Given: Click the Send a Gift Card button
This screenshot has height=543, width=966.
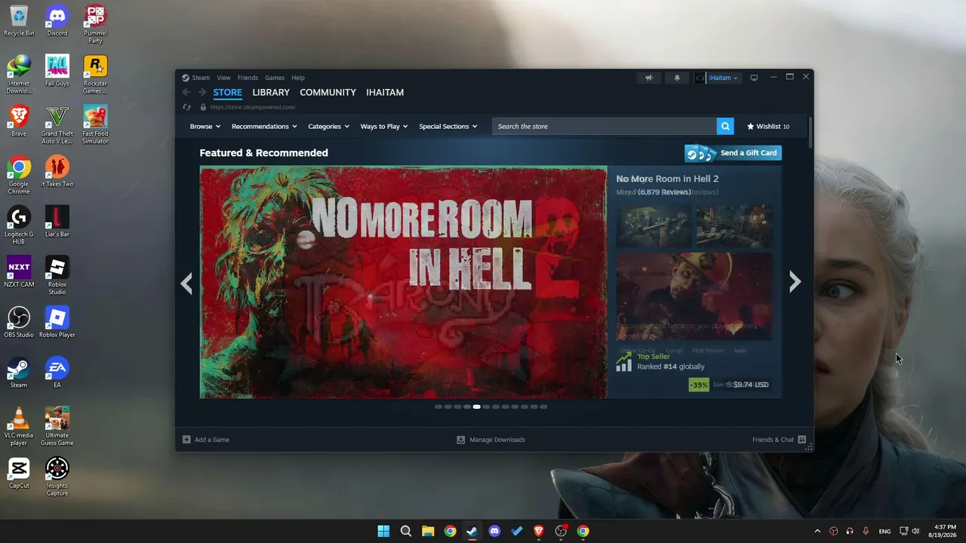Looking at the screenshot, I should click(x=733, y=153).
